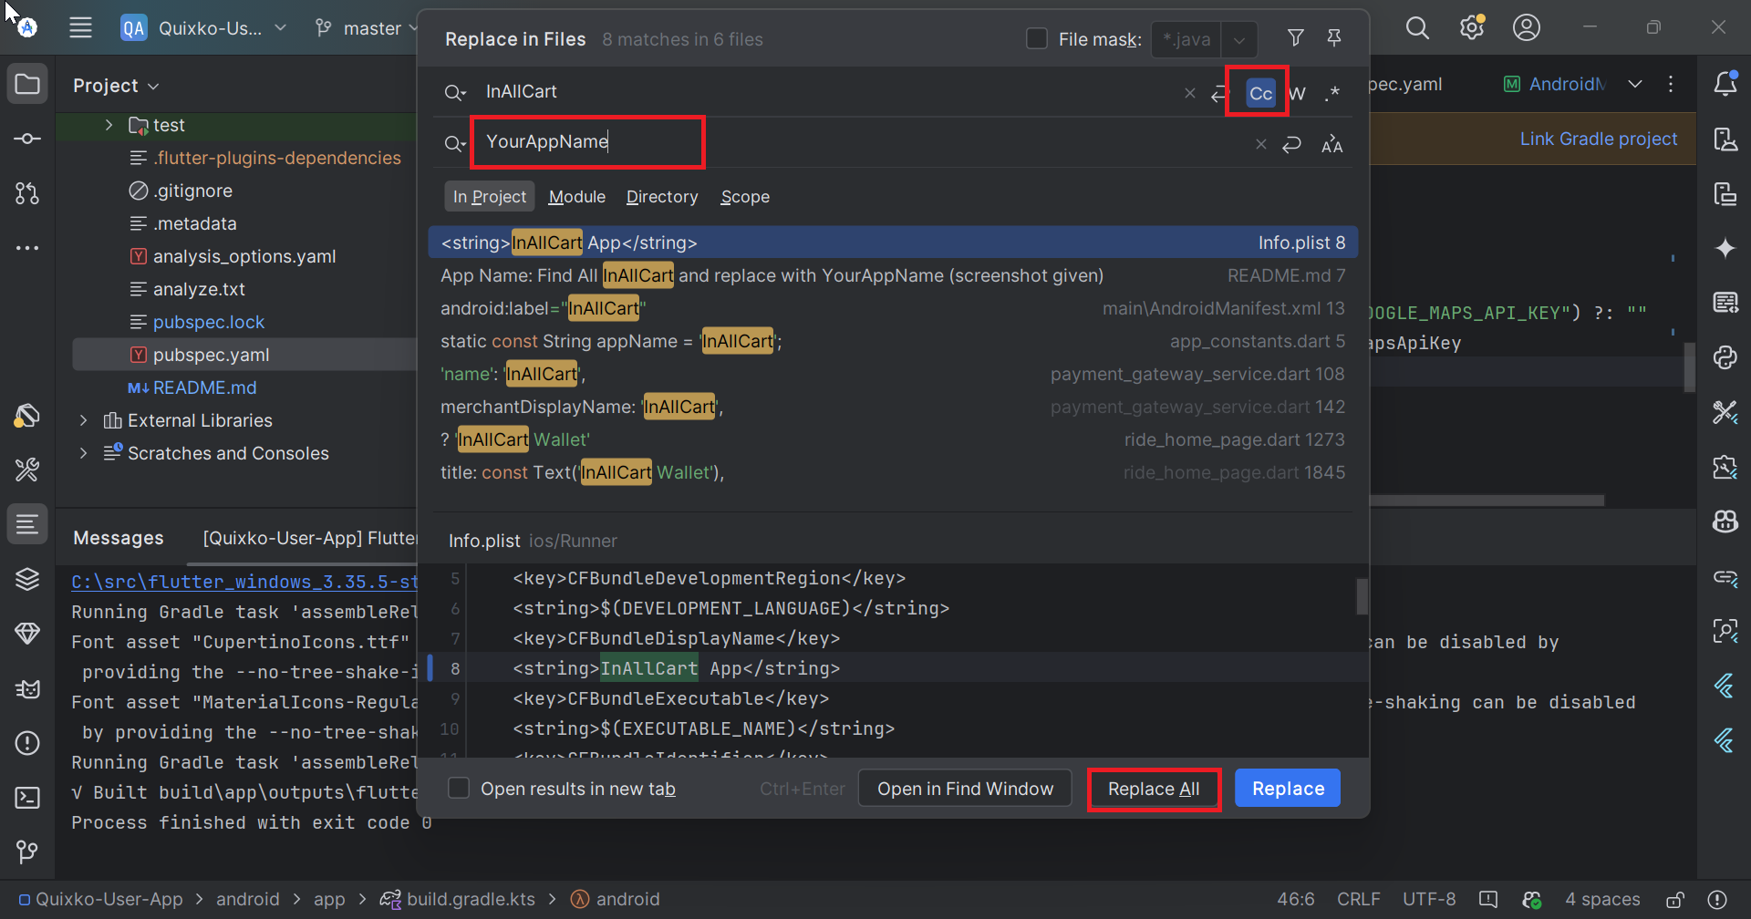Toggle Match Case Cc option

(1260, 93)
